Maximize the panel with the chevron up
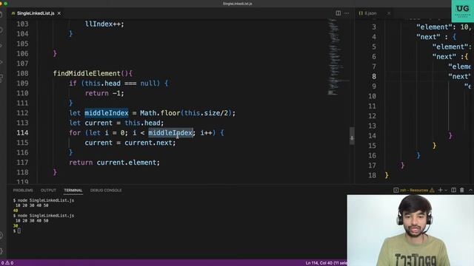 click(x=470, y=190)
